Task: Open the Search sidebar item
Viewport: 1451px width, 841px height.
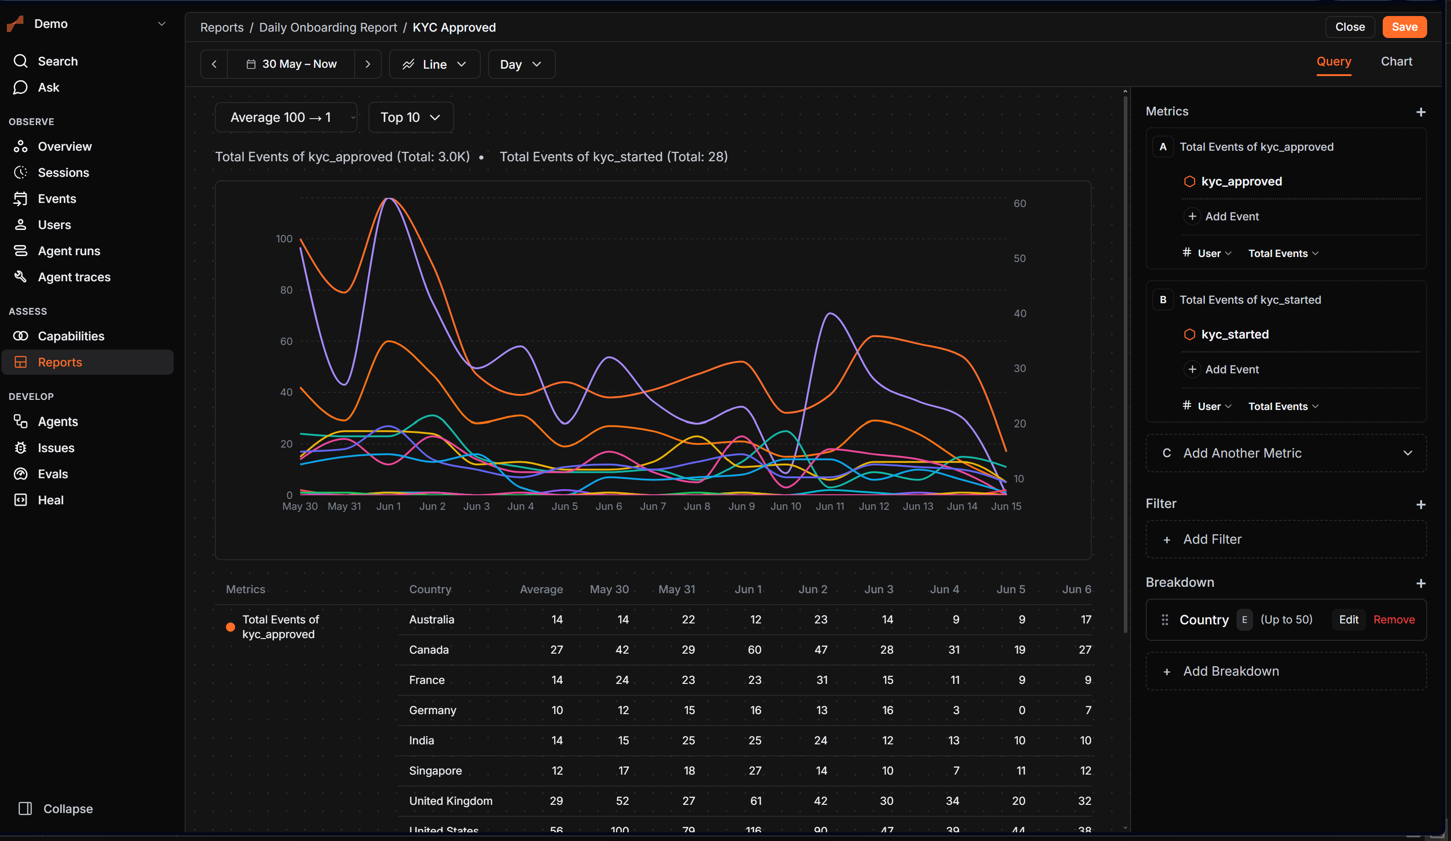Action: click(x=87, y=61)
